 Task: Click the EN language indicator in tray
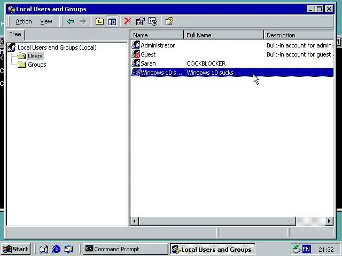click(306, 249)
